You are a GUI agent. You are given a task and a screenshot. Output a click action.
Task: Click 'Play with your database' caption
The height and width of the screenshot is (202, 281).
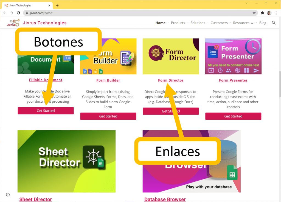pyautogui.click(x=209, y=187)
